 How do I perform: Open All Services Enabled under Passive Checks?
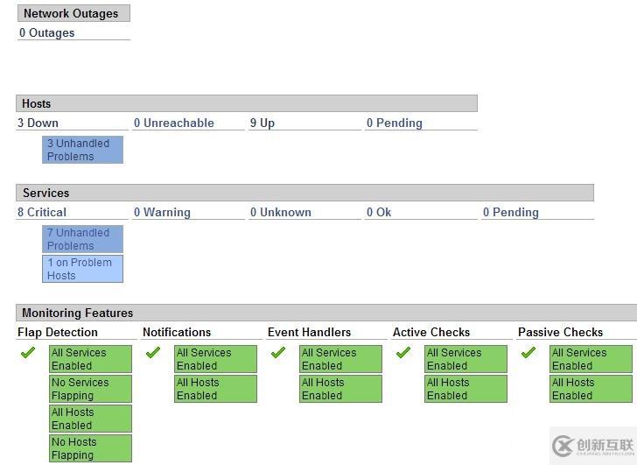591,359
